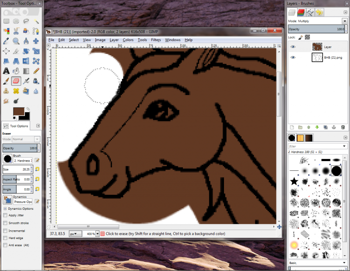Expand the Dynamics Options section
Viewport: 350px width, 271px height.
tap(5, 209)
